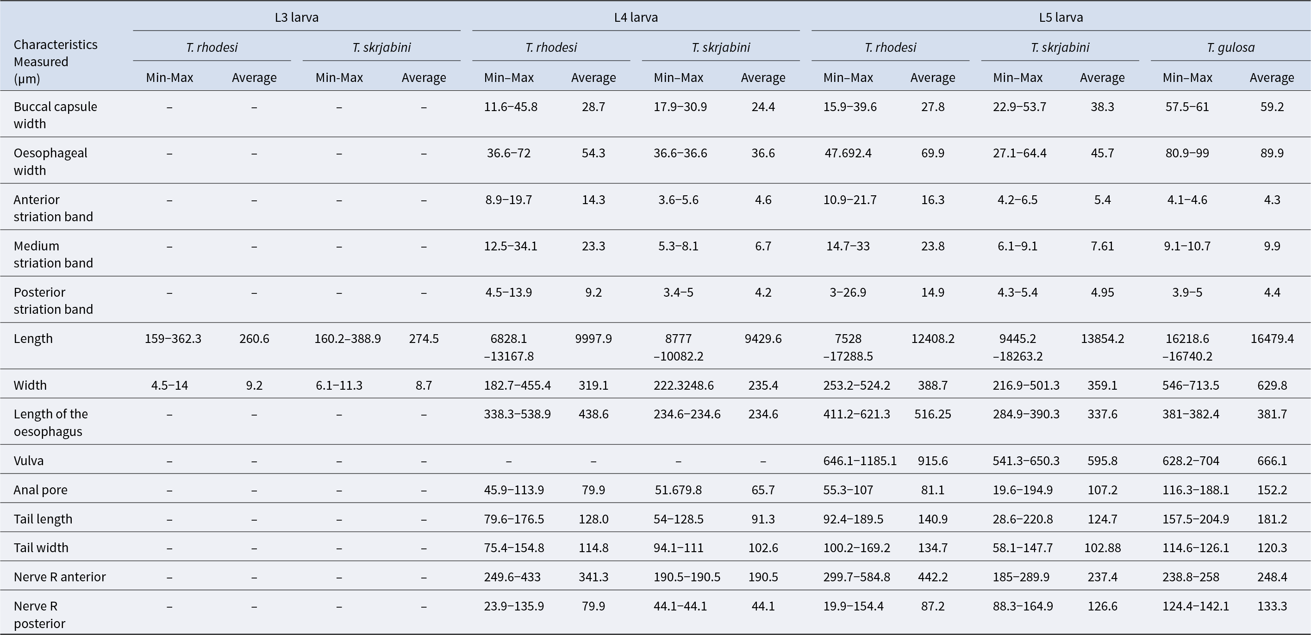1311x635 pixels.
Task: Select the Medium striation band row label
Action: (53, 254)
